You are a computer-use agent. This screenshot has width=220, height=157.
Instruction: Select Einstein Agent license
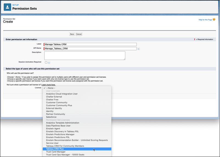(77, 129)
